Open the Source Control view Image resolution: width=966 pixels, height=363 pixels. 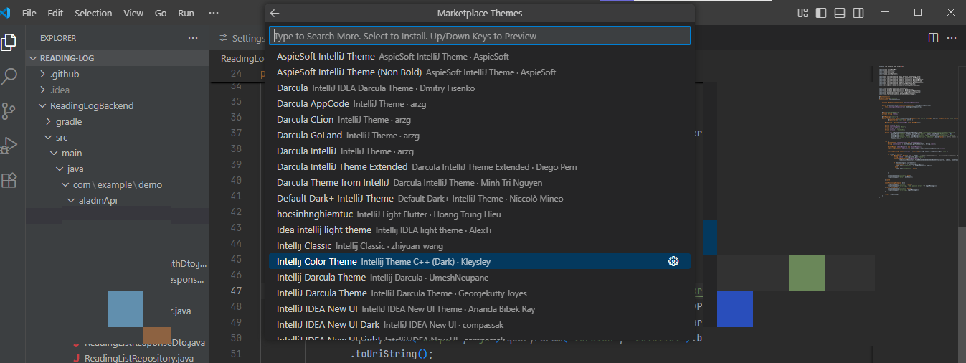point(9,110)
